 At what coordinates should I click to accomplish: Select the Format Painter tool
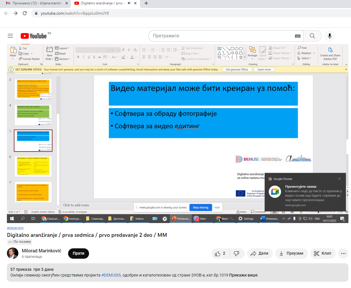29,59
